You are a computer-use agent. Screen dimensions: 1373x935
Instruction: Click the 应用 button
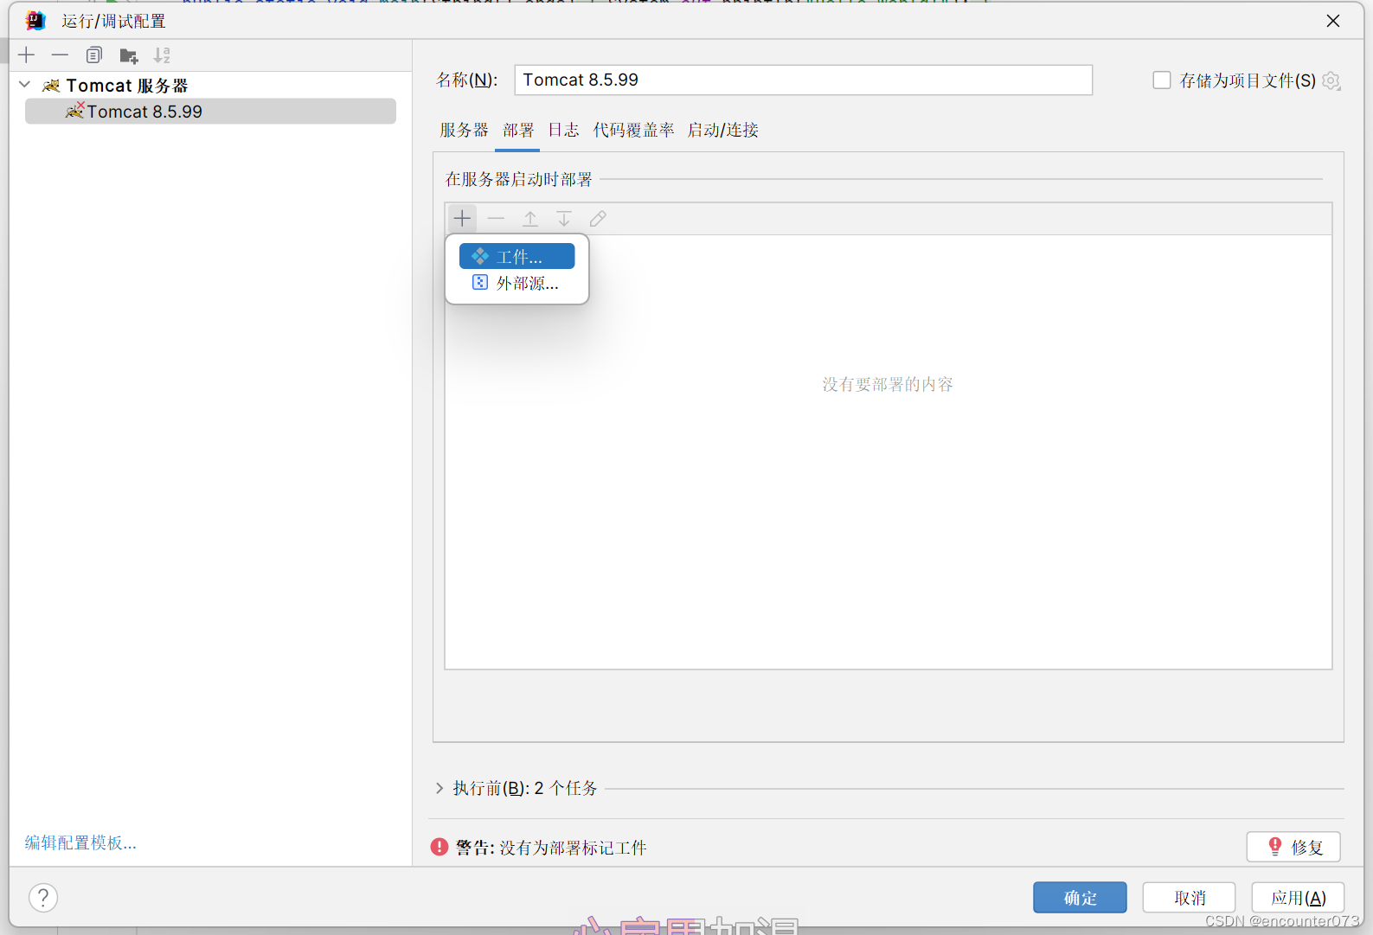tap(1298, 898)
